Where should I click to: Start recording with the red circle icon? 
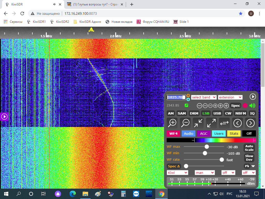[x=245, y=105]
